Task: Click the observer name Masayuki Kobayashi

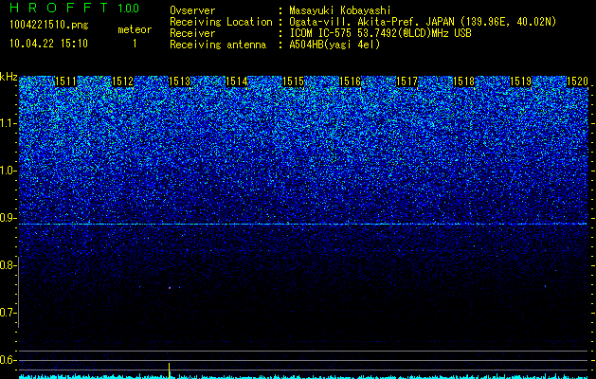Action: 340,10
